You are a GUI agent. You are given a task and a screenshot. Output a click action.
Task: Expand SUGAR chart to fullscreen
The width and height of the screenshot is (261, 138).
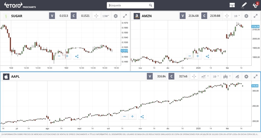(x=125, y=16)
